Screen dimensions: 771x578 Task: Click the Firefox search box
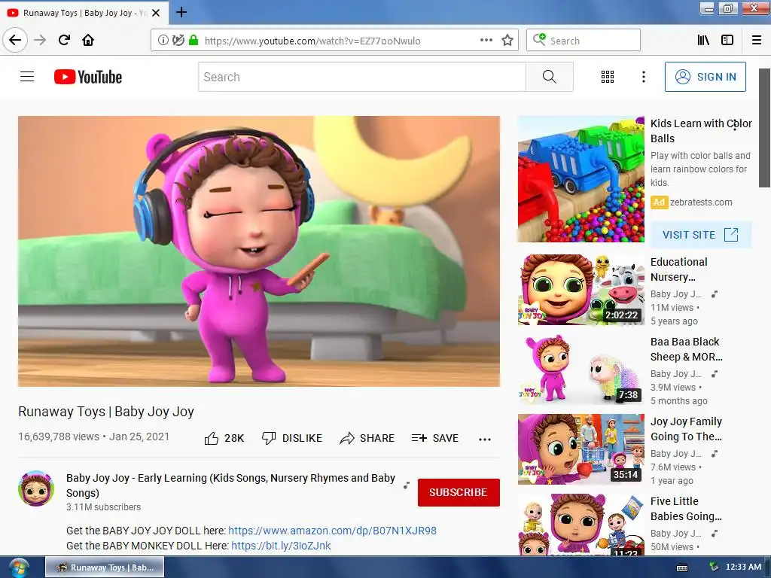coord(584,41)
